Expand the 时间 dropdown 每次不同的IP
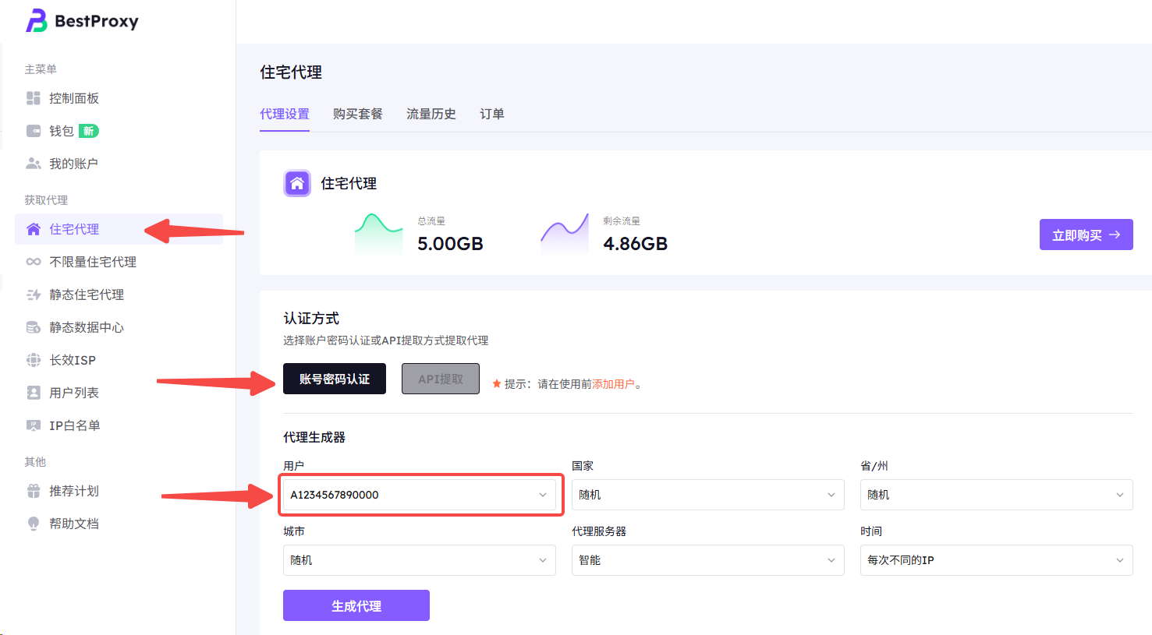 (996, 560)
